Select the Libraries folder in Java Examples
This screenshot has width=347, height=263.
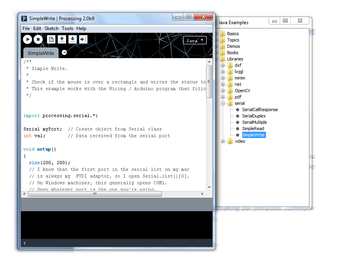pyautogui.click(x=235, y=59)
